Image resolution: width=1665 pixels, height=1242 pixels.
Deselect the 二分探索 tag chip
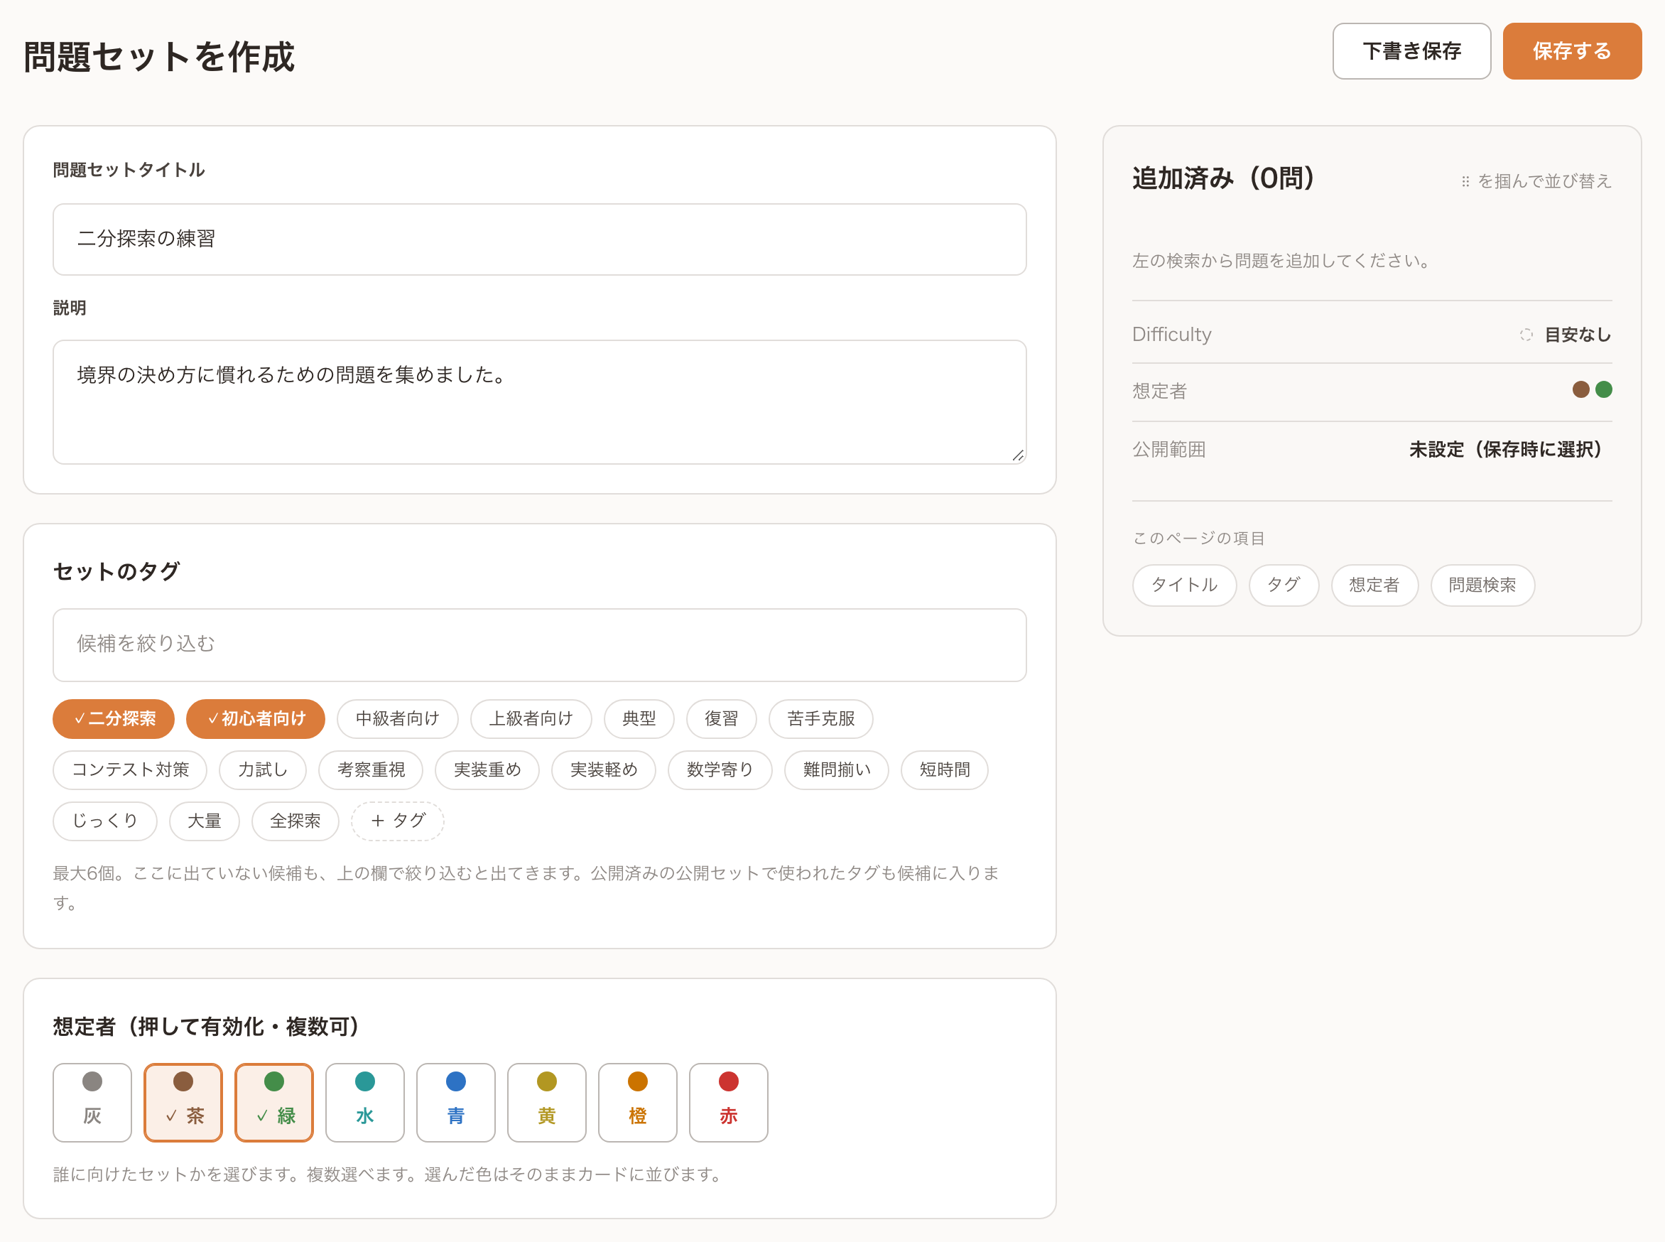pos(114,719)
